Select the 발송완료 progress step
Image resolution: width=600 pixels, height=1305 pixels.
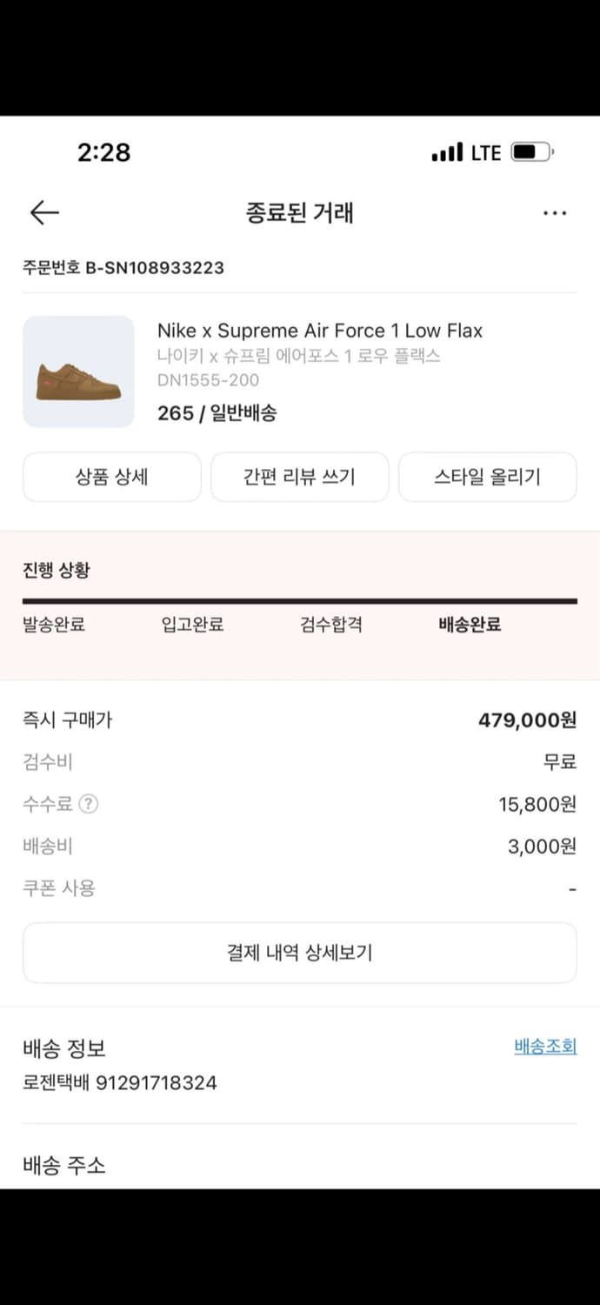tap(53, 625)
